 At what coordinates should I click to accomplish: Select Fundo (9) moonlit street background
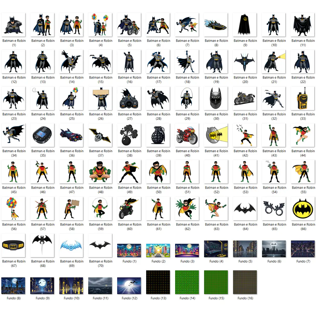42,286
